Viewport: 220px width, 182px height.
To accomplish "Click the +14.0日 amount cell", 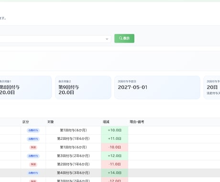I will [114, 173].
